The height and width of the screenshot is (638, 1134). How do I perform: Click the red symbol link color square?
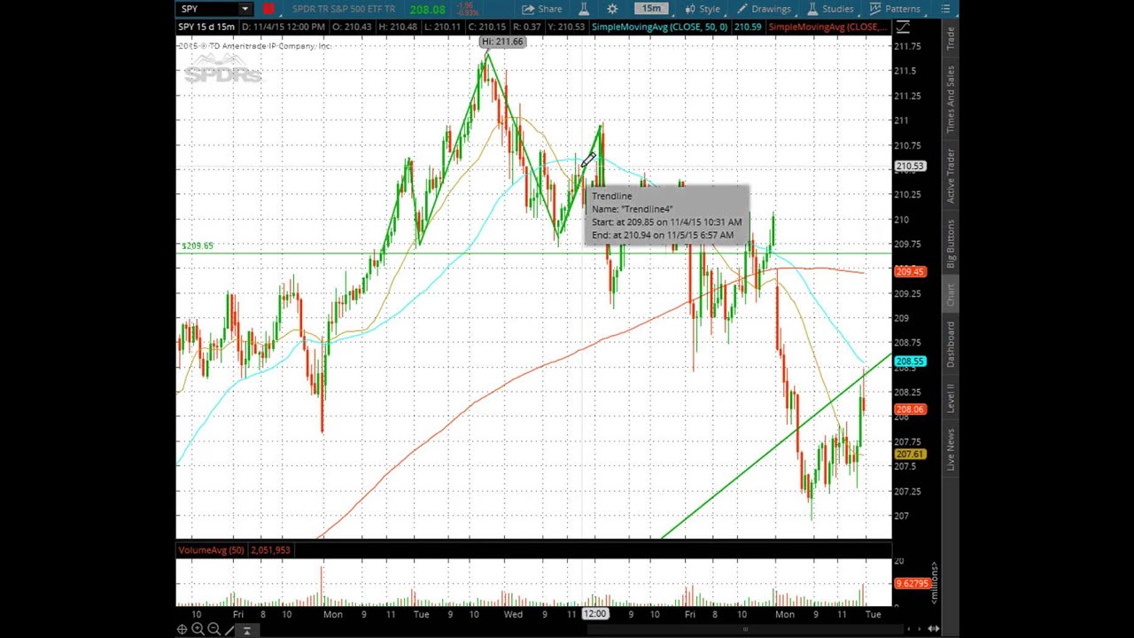(268, 9)
